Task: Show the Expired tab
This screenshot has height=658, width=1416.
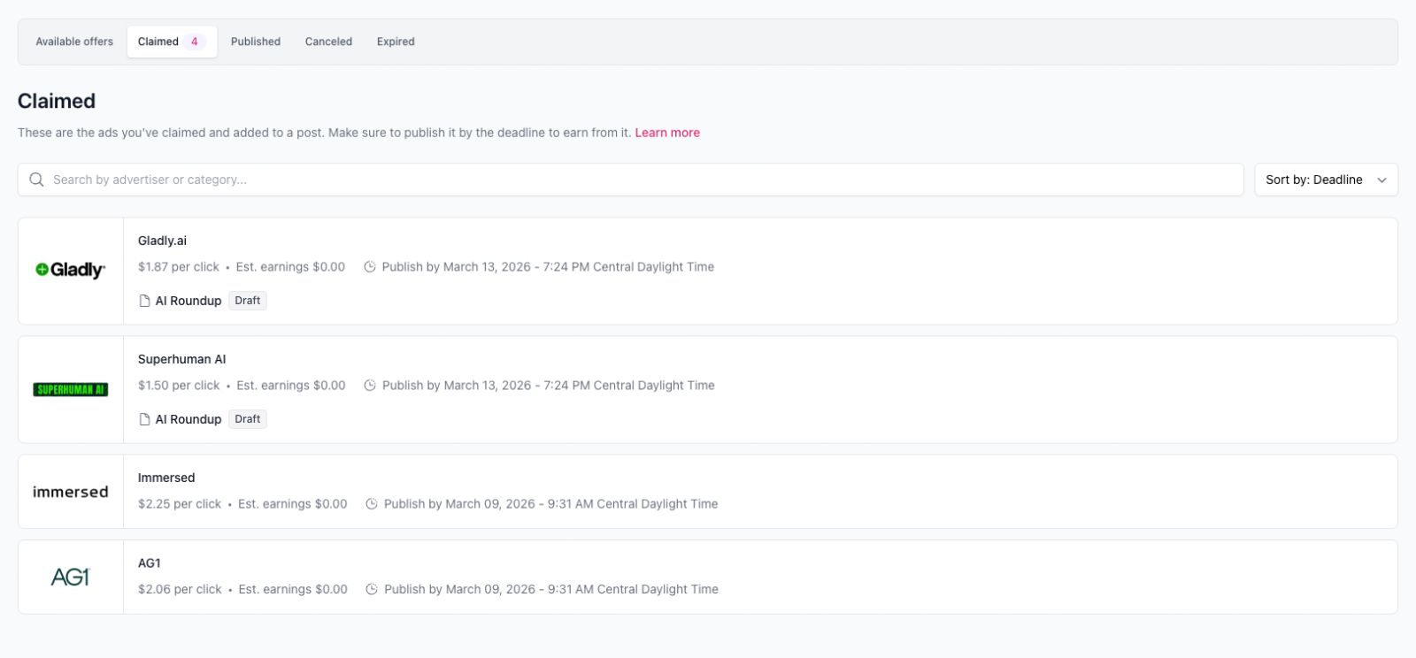Action: [x=396, y=42]
